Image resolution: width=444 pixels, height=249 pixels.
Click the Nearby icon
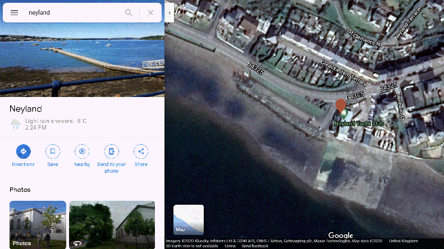pyautogui.click(x=82, y=151)
